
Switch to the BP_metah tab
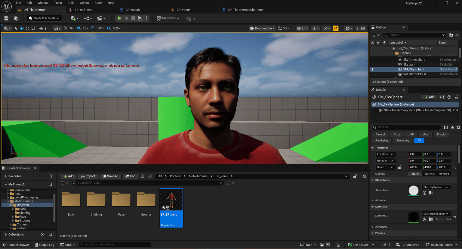(130, 10)
